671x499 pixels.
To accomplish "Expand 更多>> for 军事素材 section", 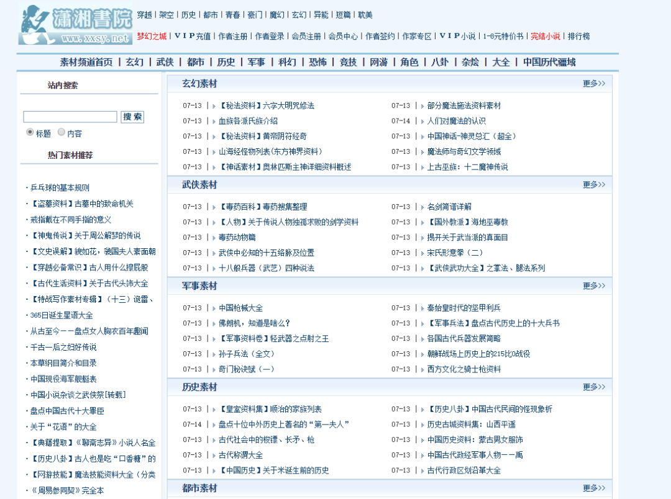I will click(594, 285).
